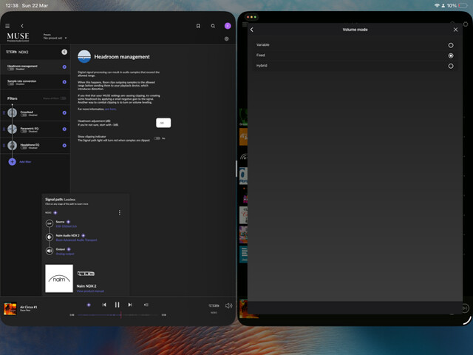Viewport: 473px width, 355px height.
Task: Click the round purple Add filter plus button
Action: [12, 162]
